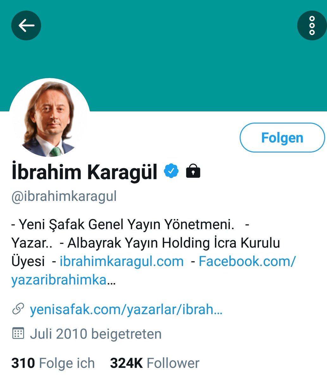The width and height of the screenshot is (327, 380).
Task: Tap the padlock protected-account icon
Action: click(x=193, y=171)
